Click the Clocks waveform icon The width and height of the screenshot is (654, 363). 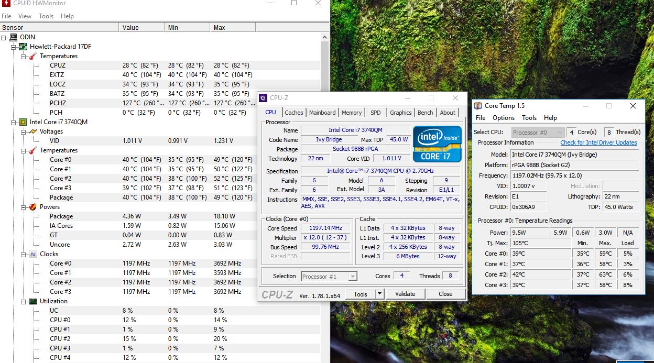coord(33,254)
